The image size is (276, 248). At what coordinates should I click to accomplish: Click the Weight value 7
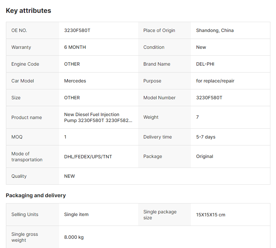coord(198,117)
